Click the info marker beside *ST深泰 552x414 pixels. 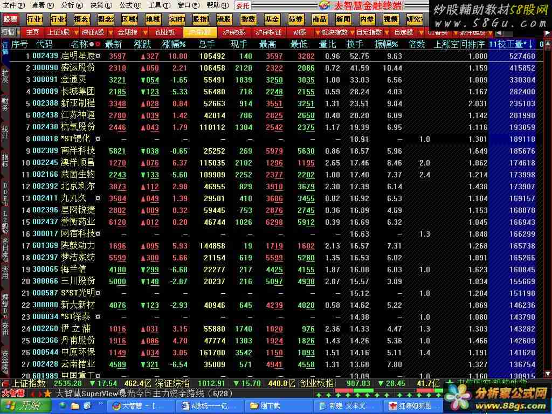[98, 317]
